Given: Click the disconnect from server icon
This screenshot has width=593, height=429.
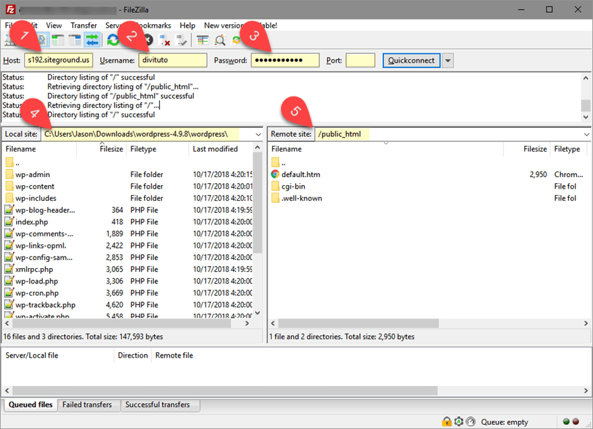Looking at the screenshot, I should tap(164, 40).
